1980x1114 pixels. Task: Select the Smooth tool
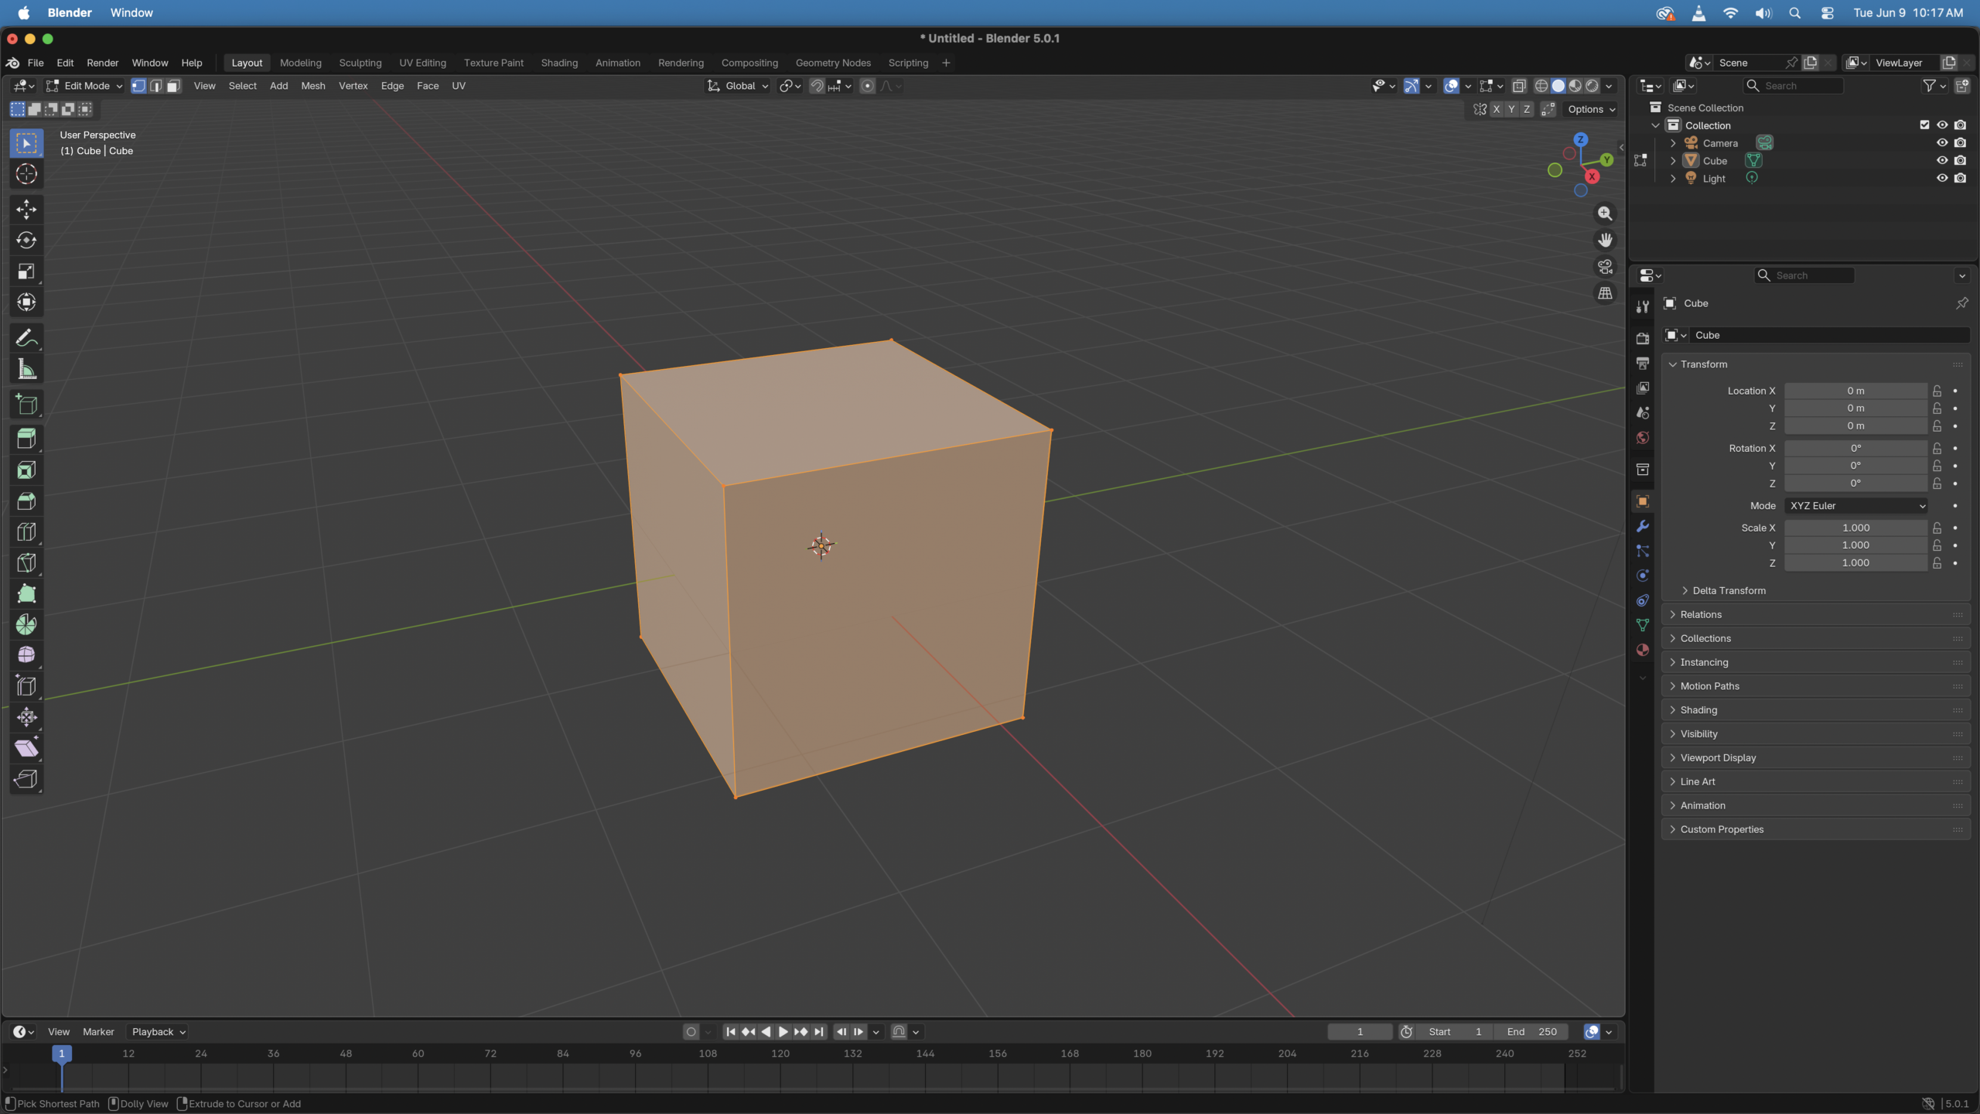[26, 655]
